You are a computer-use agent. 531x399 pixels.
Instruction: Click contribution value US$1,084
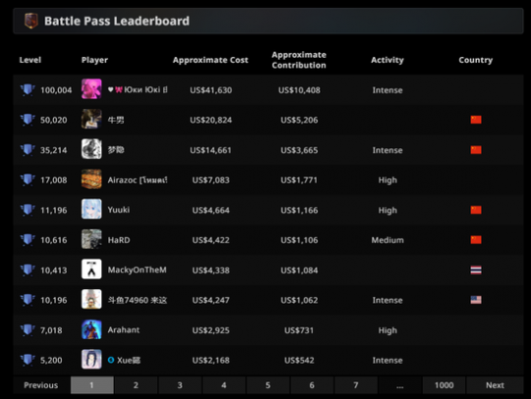click(x=299, y=270)
